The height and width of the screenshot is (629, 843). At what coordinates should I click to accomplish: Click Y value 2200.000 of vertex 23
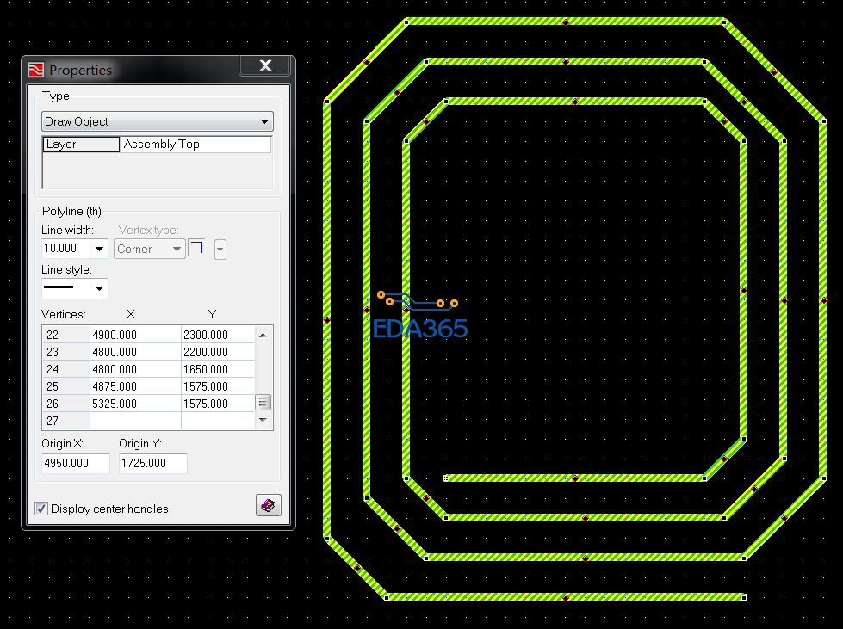218,352
